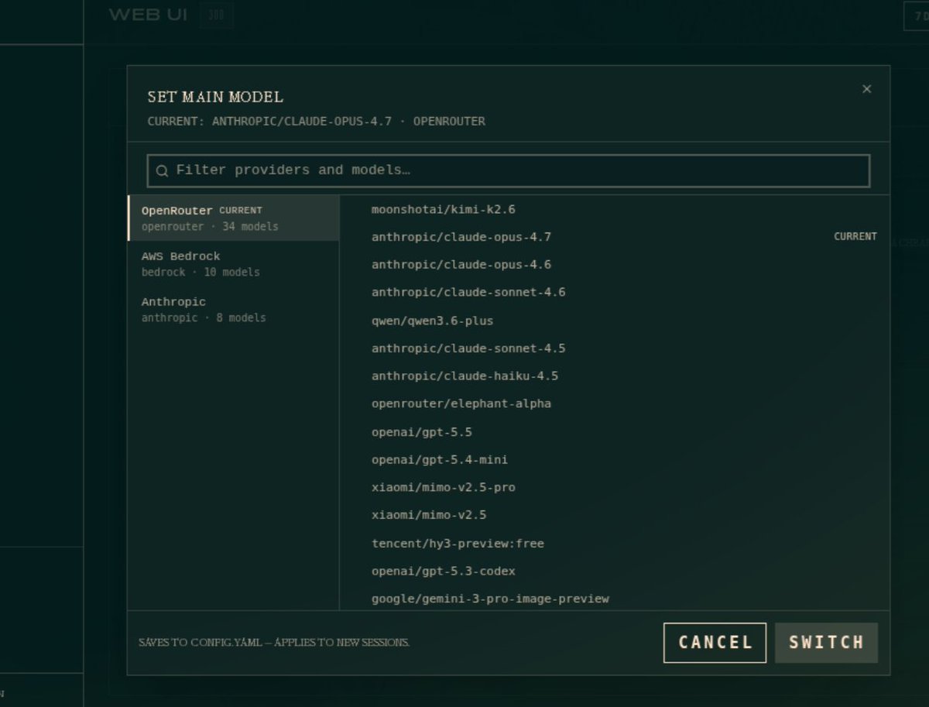929x707 pixels.
Task: Select the AWS Bedrock provider
Action: tap(233, 263)
